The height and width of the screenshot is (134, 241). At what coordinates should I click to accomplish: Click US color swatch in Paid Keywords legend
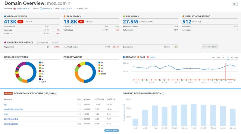click(99, 62)
